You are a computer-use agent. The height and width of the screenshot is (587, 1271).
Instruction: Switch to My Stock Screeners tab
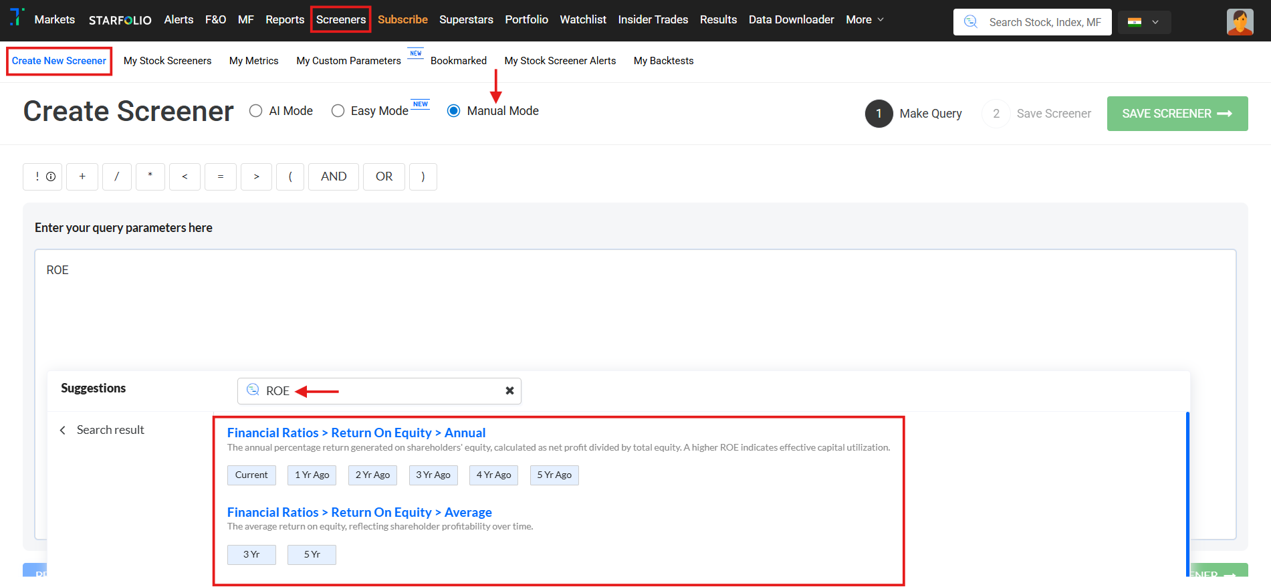[x=167, y=61]
